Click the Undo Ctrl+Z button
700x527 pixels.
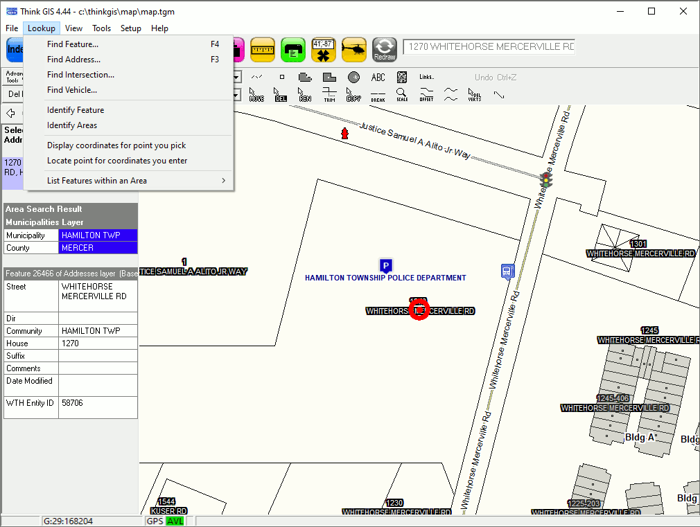[496, 77]
